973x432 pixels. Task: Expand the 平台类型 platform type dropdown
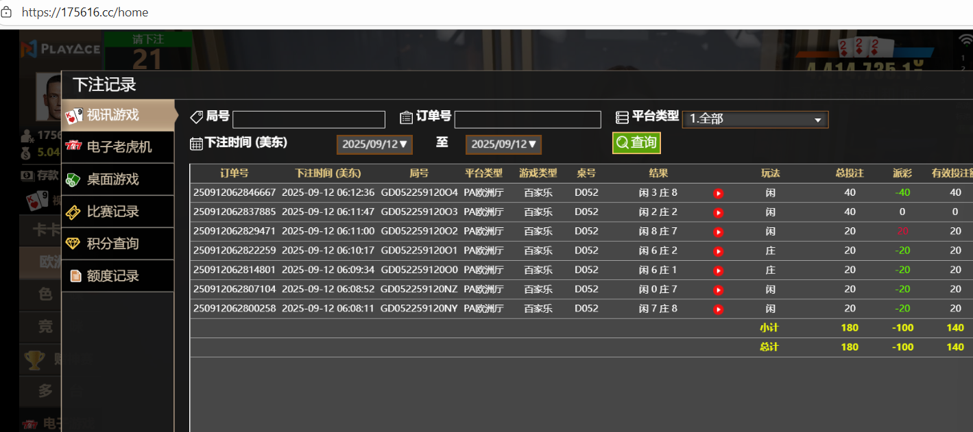[x=755, y=119]
